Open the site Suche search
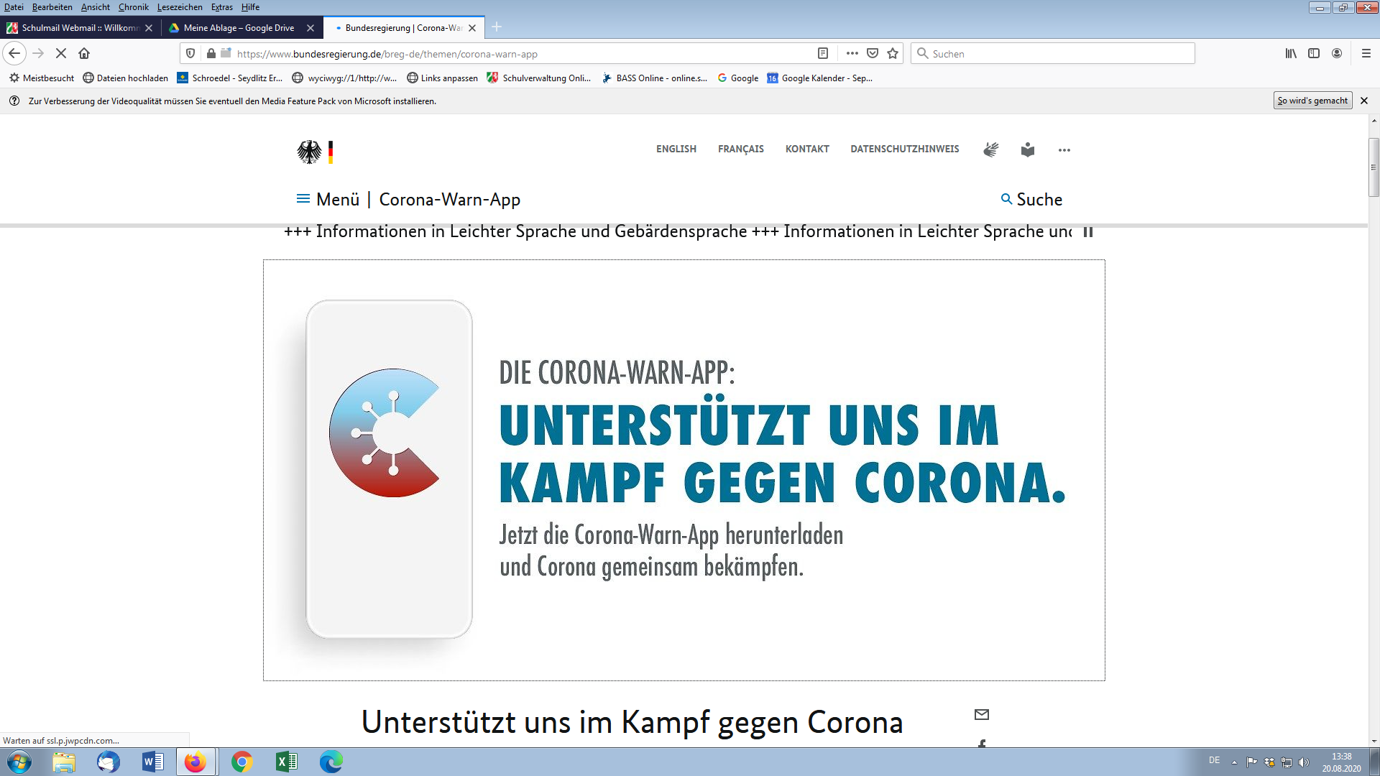The image size is (1380, 776). click(x=1031, y=199)
